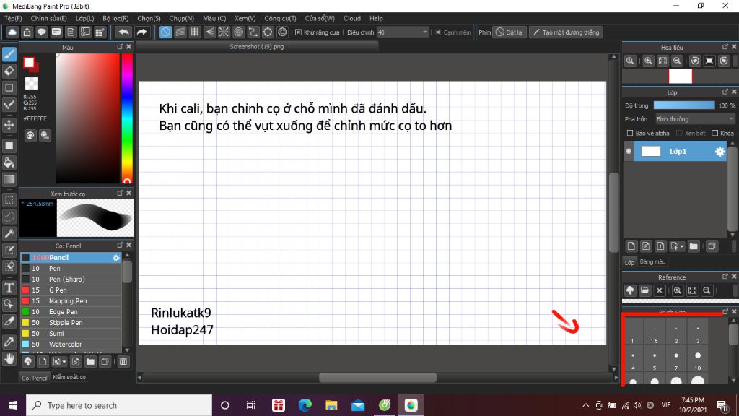
Task: Click the Undo arrow in toolbar
Action: point(123,32)
